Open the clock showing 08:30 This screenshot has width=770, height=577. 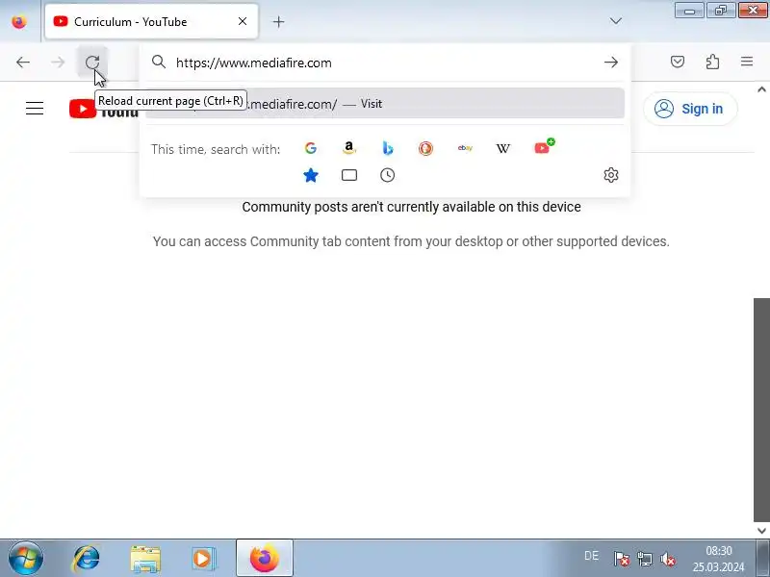coord(718,559)
